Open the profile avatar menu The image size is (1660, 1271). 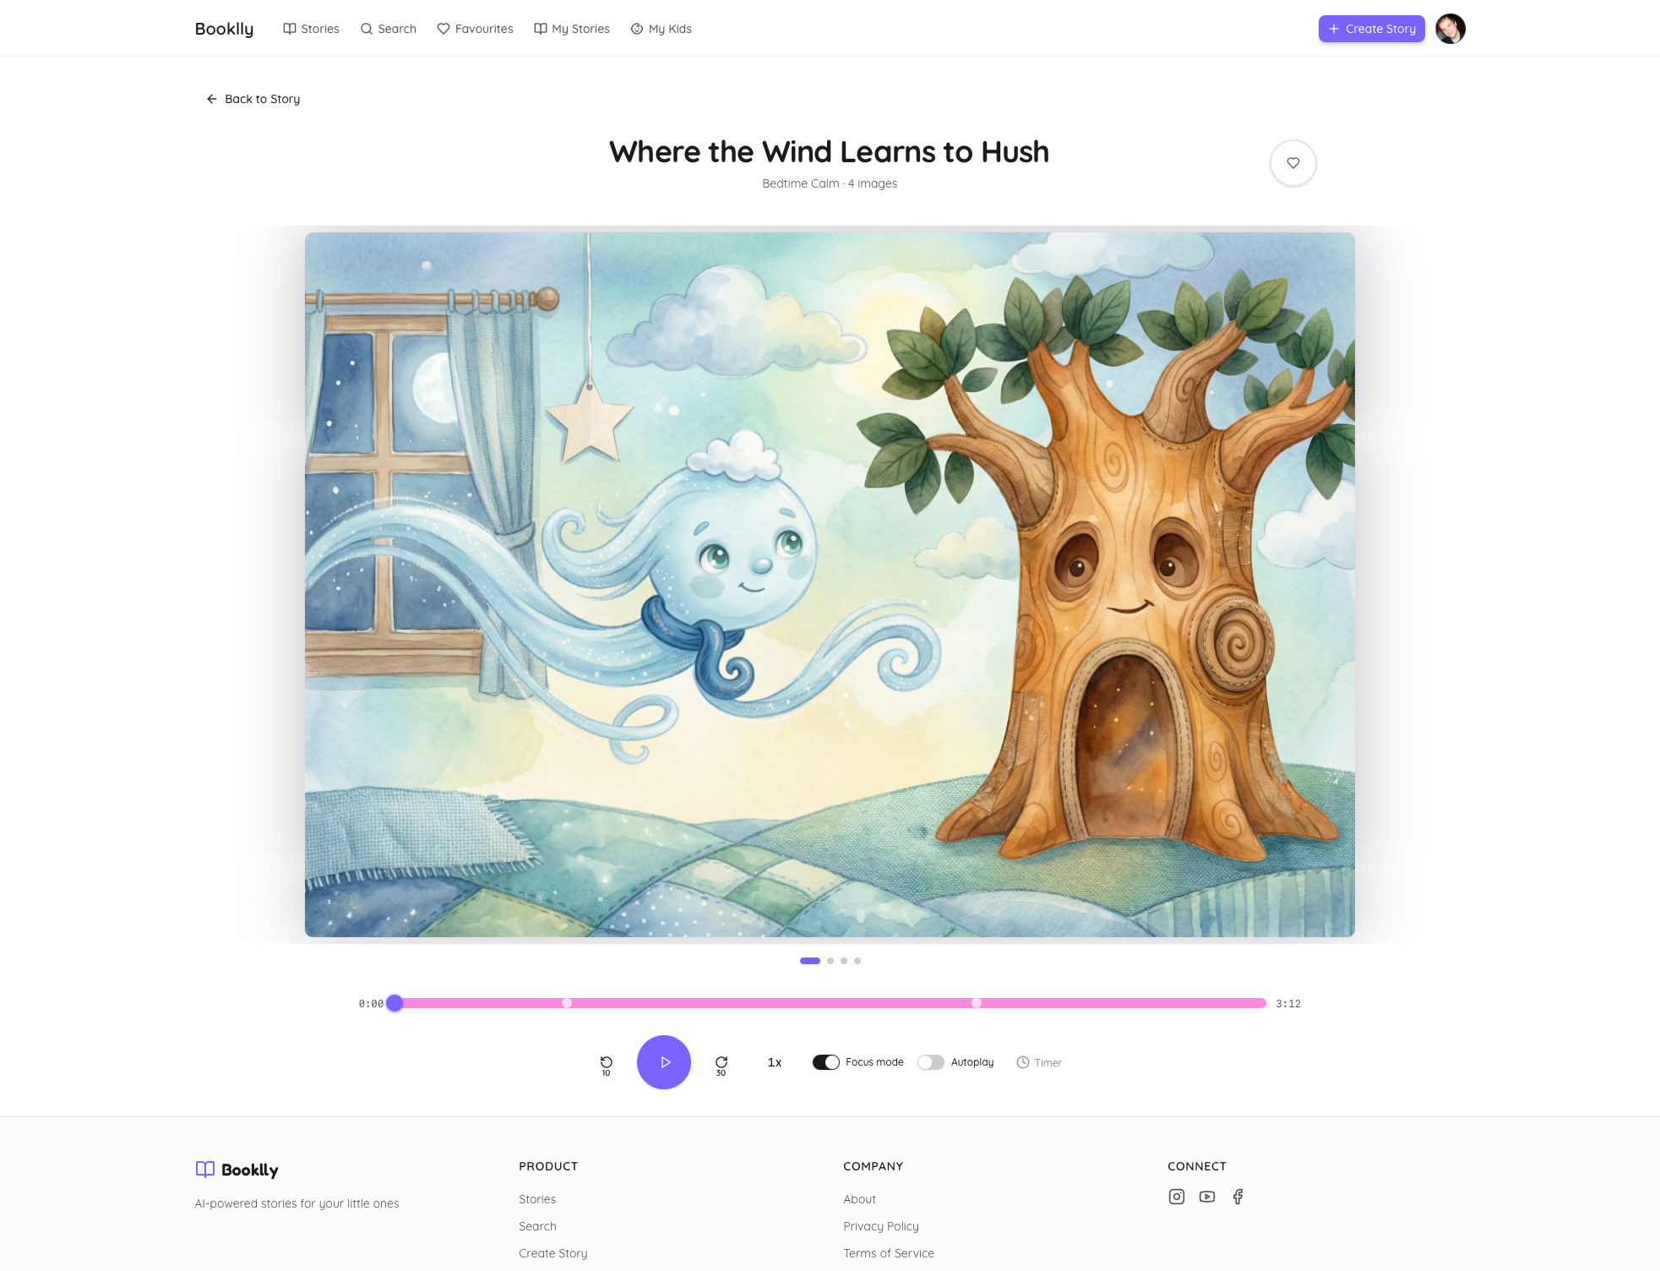(x=1450, y=28)
